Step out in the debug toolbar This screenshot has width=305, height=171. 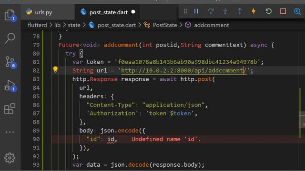240,11
